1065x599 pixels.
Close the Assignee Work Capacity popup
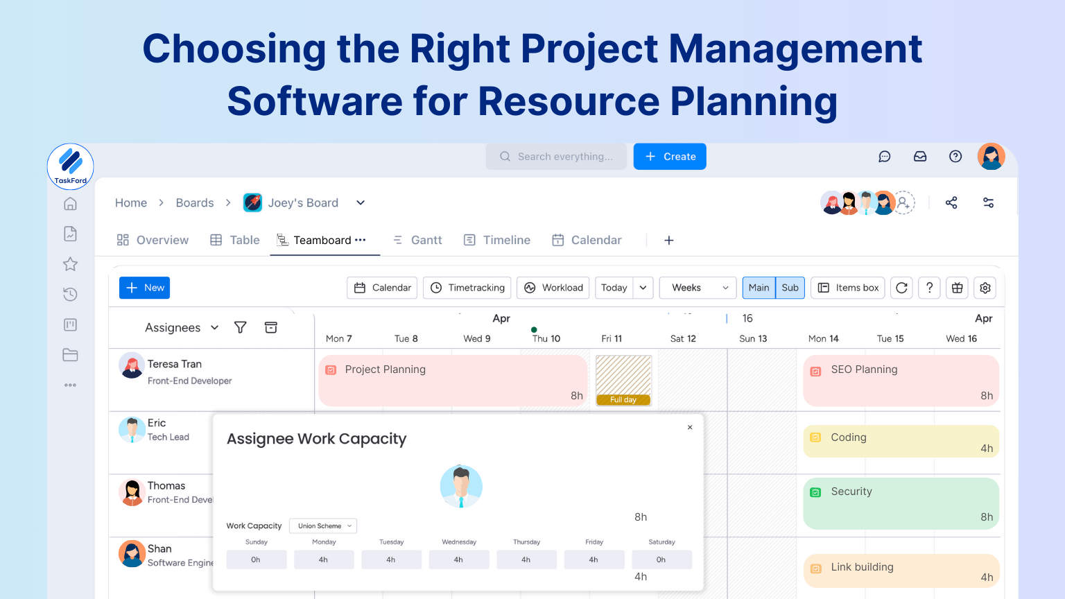[690, 428]
